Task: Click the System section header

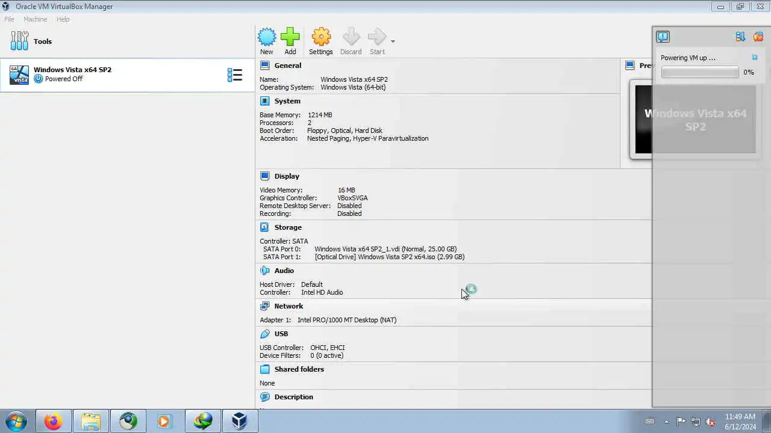Action: pos(287,101)
